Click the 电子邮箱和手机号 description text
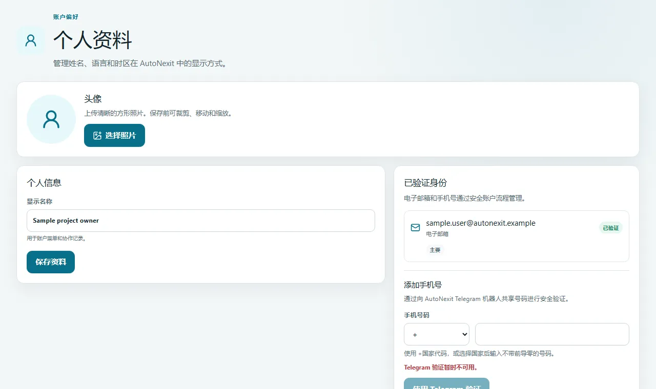The height and width of the screenshot is (389, 656). pyautogui.click(x=465, y=198)
